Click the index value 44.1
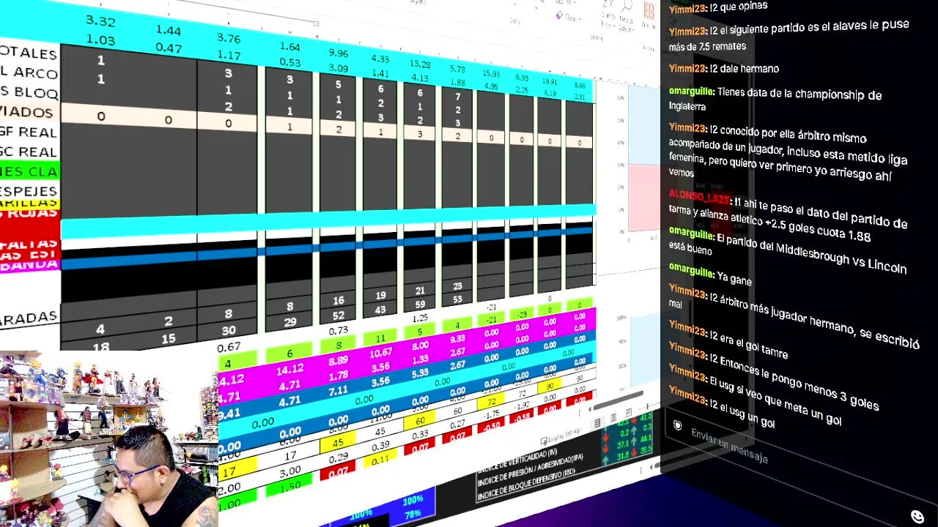 click(x=646, y=438)
